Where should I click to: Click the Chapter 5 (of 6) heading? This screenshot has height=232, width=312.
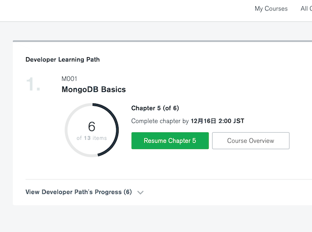click(x=155, y=108)
